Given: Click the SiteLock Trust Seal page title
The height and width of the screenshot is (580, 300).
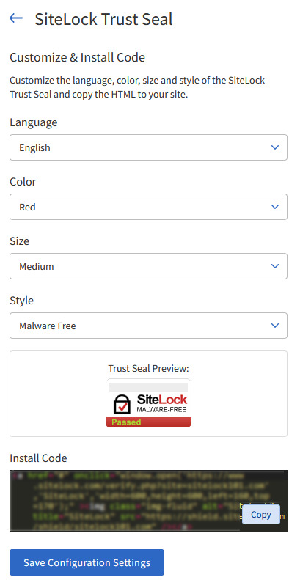Looking at the screenshot, I should pyautogui.click(x=103, y=19).
